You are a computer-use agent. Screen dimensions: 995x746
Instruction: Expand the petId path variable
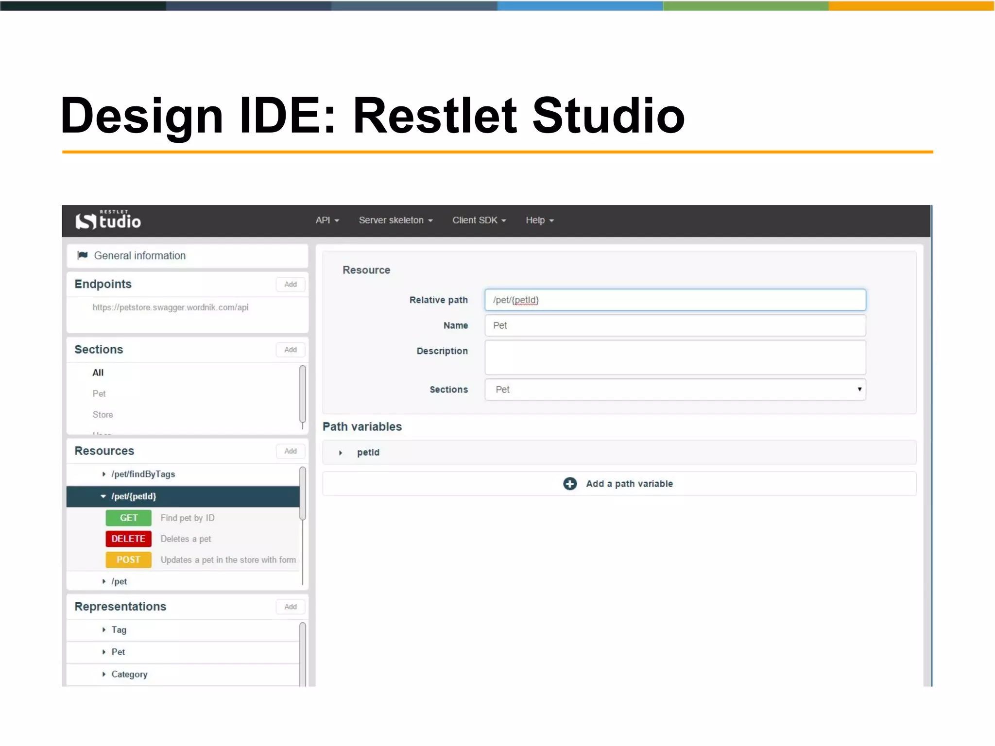341,453
